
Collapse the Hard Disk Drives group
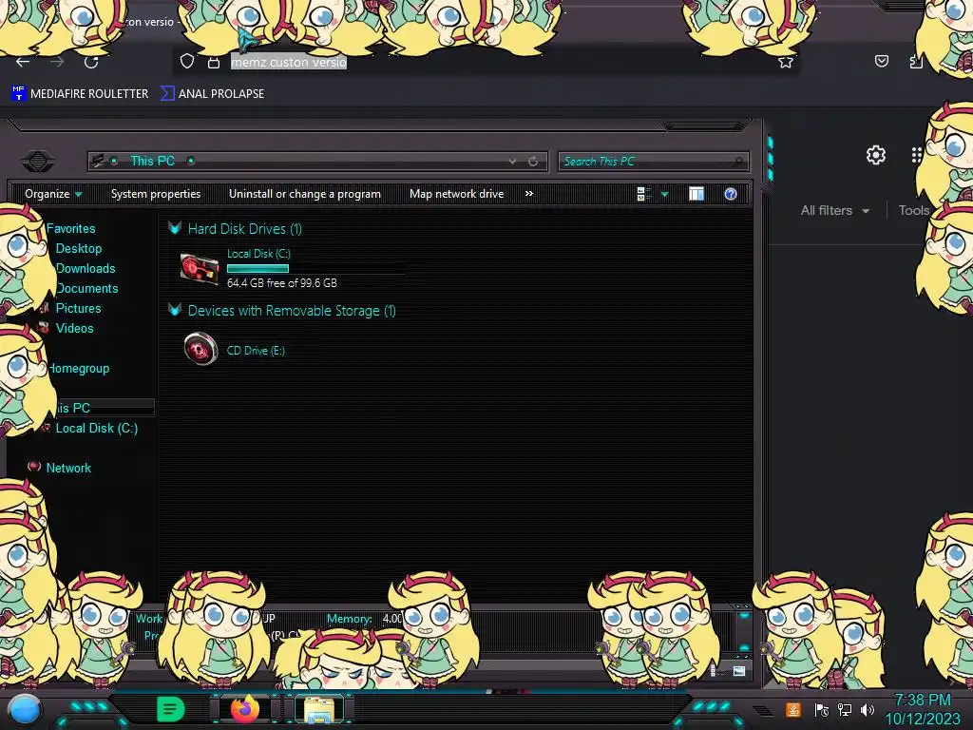tap(175, 228)
